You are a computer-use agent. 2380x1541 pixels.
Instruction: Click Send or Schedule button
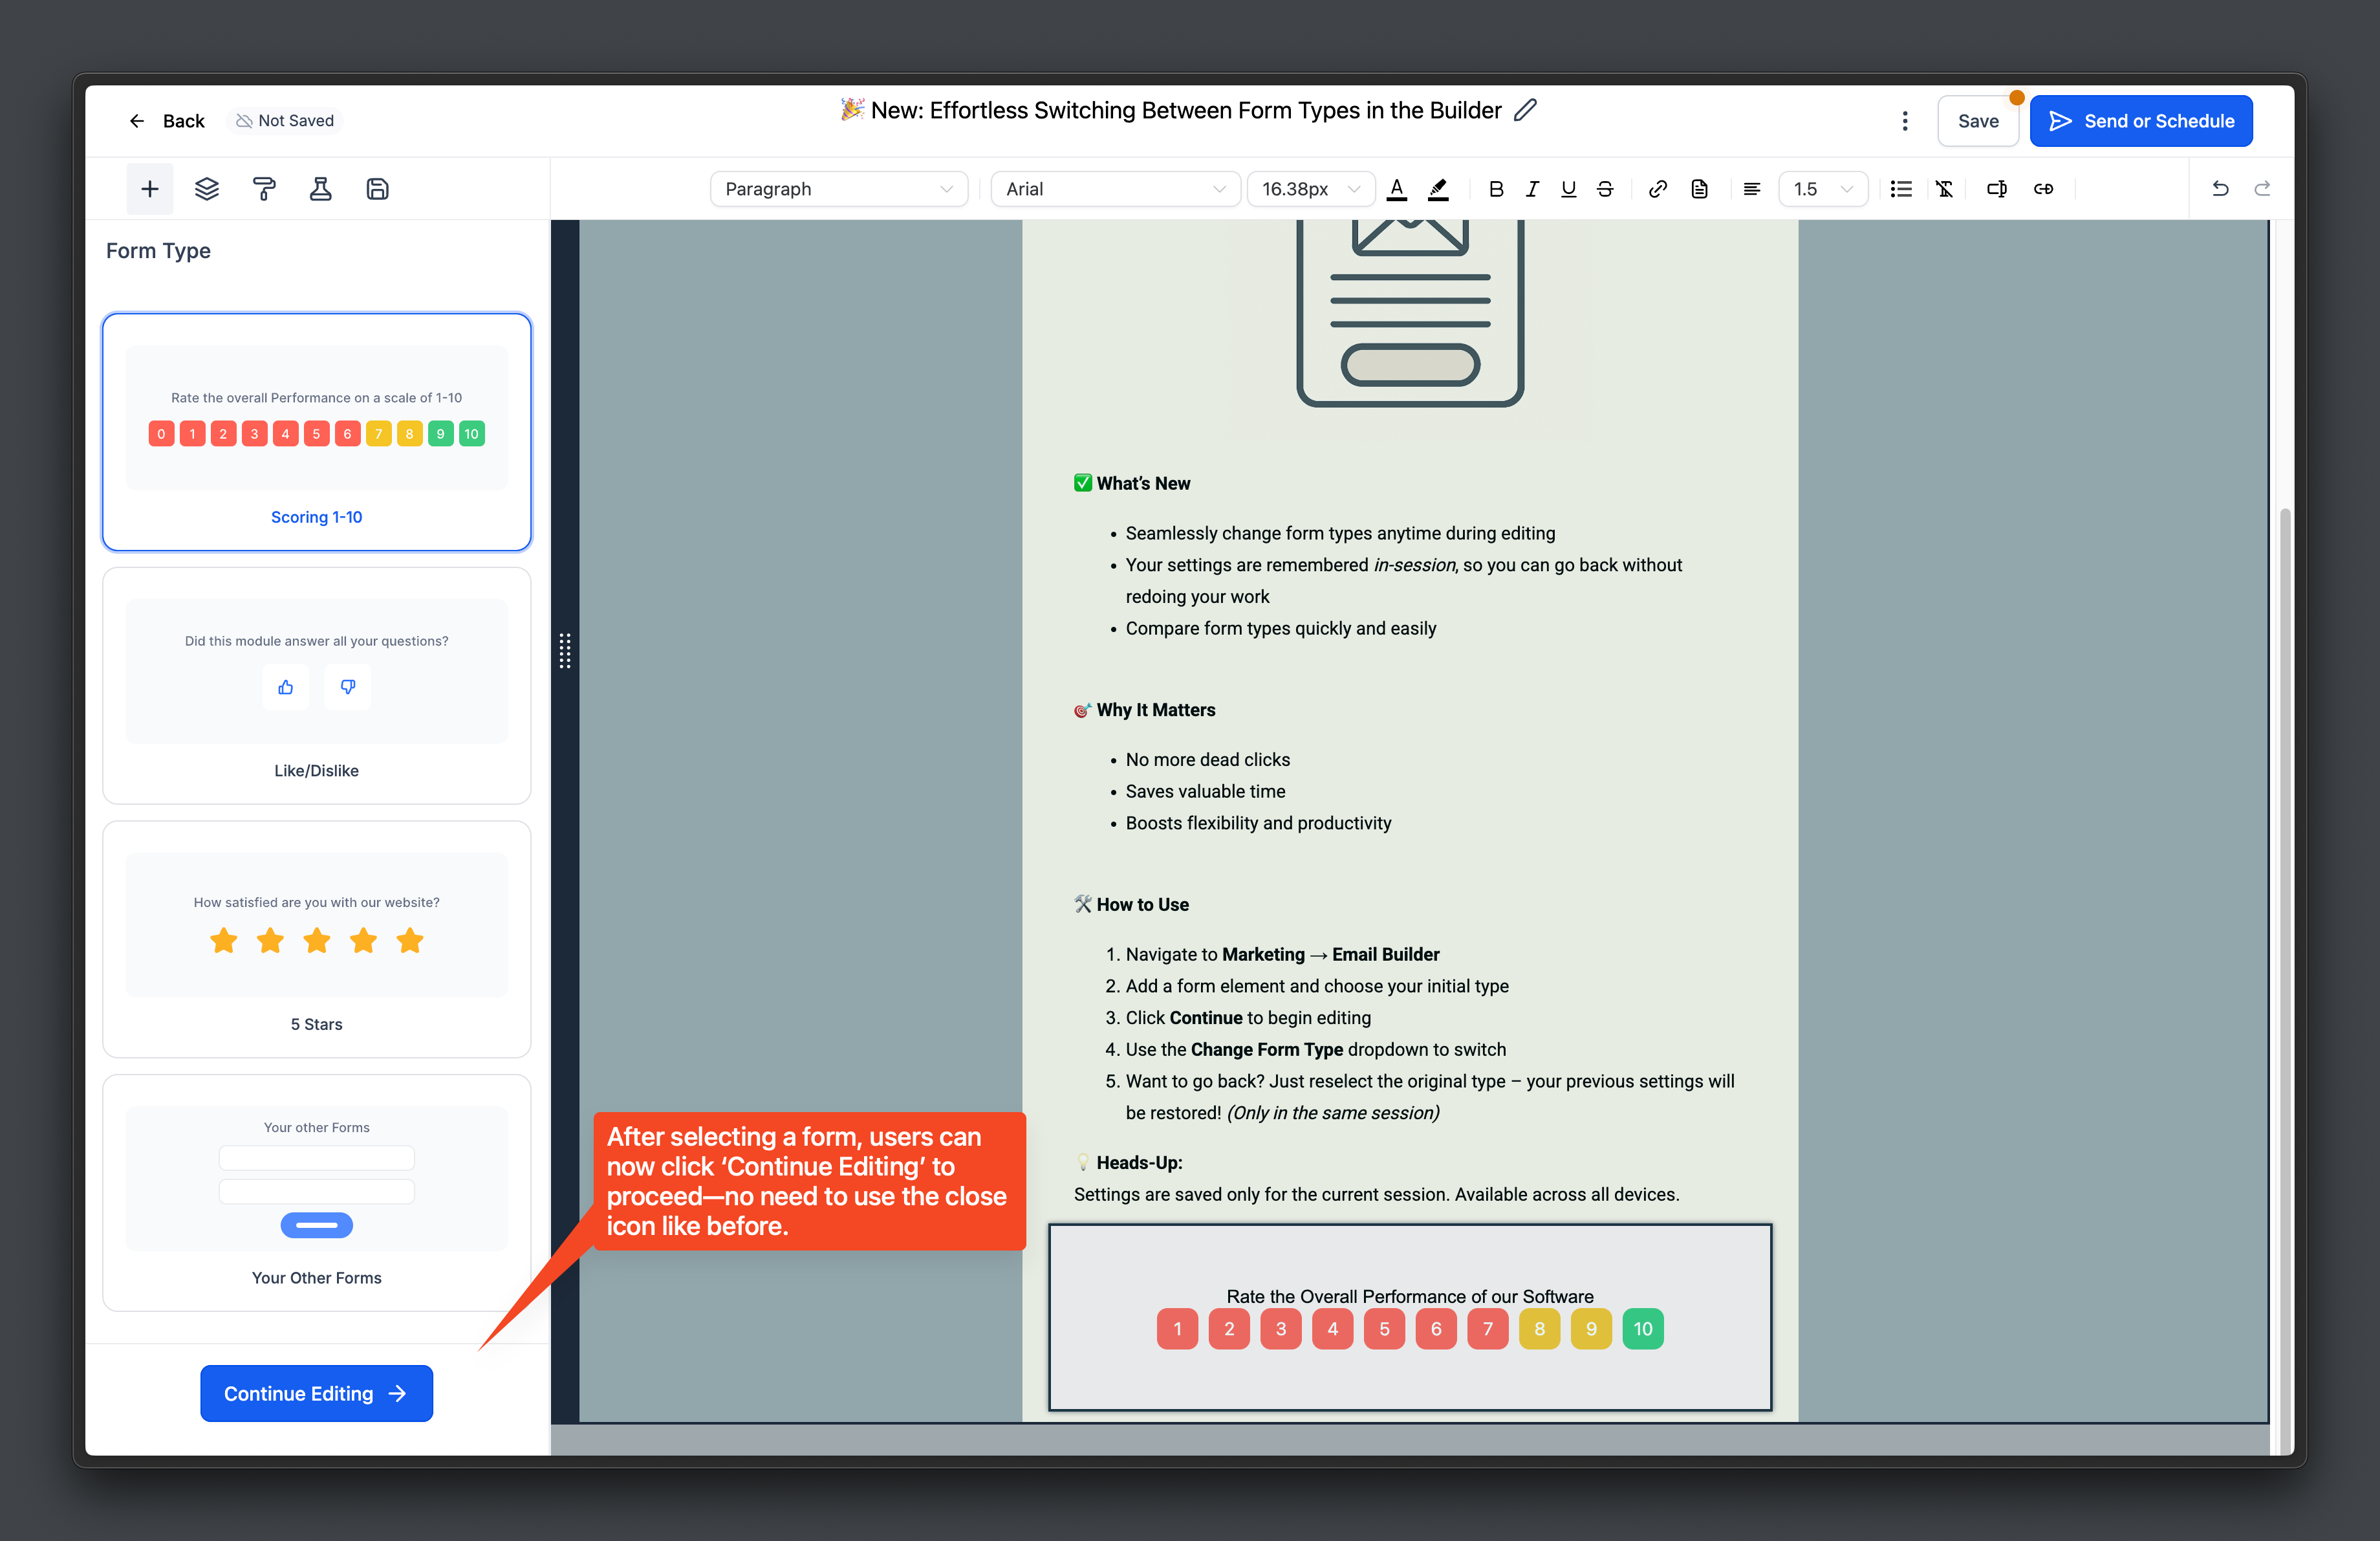click(2141, 121)
